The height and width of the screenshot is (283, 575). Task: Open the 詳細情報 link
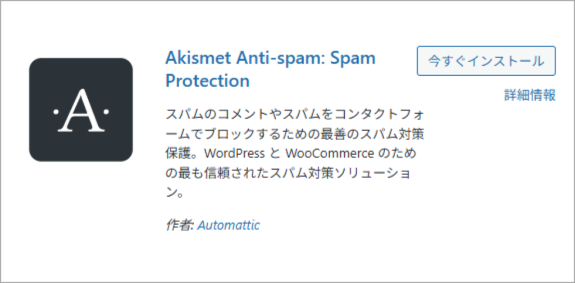click(530, 95)
